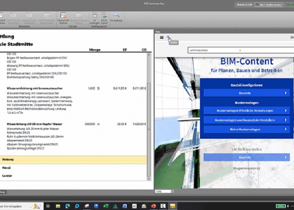Viewport: 294px width, 210px height.
Task: Open Excel from the taskbar
Action: click(106, 206)
